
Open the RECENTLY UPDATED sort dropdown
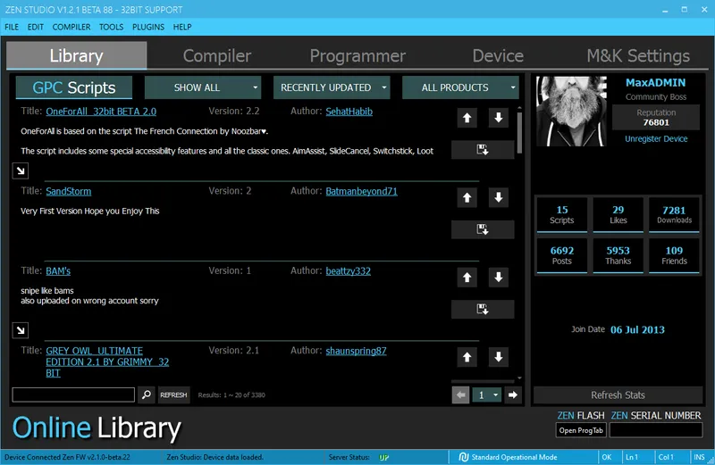click(332, 87)
